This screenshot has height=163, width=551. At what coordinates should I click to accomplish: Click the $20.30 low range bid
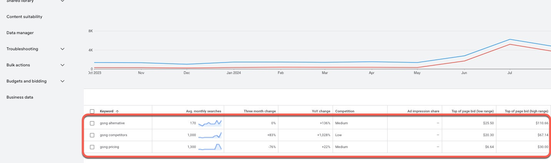click(x=488, y=135)
